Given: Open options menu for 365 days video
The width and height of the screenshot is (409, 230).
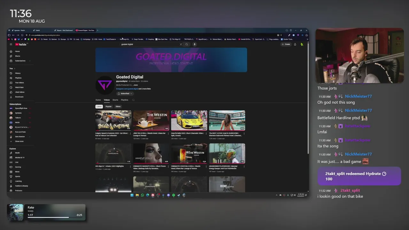Looking at the screenshot, I should coord(130,166).
